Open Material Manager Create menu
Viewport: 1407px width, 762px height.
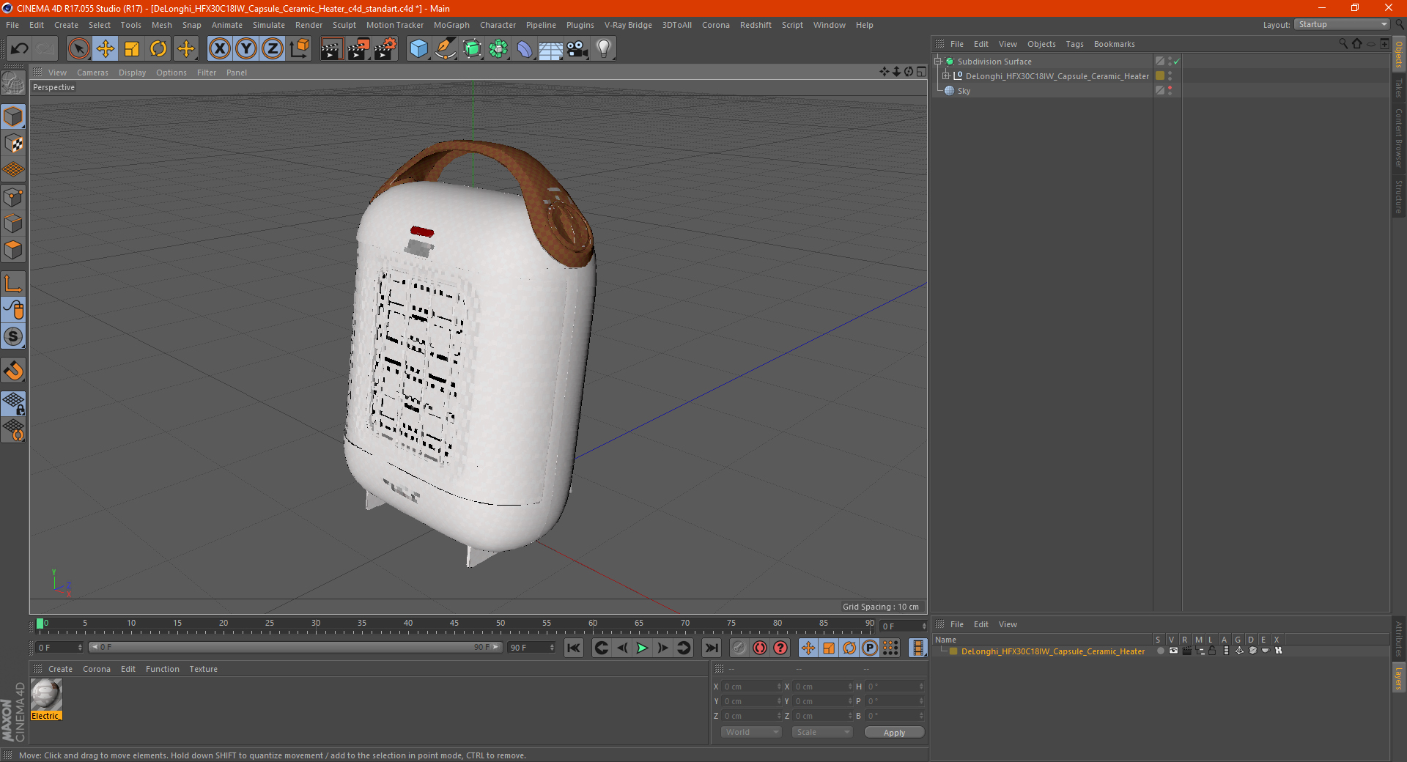pyautogui.click(x=60, y=669)
